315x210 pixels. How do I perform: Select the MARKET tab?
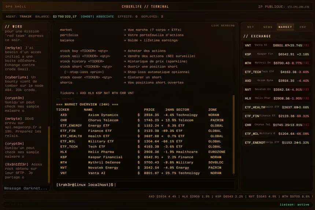point(285,27)
